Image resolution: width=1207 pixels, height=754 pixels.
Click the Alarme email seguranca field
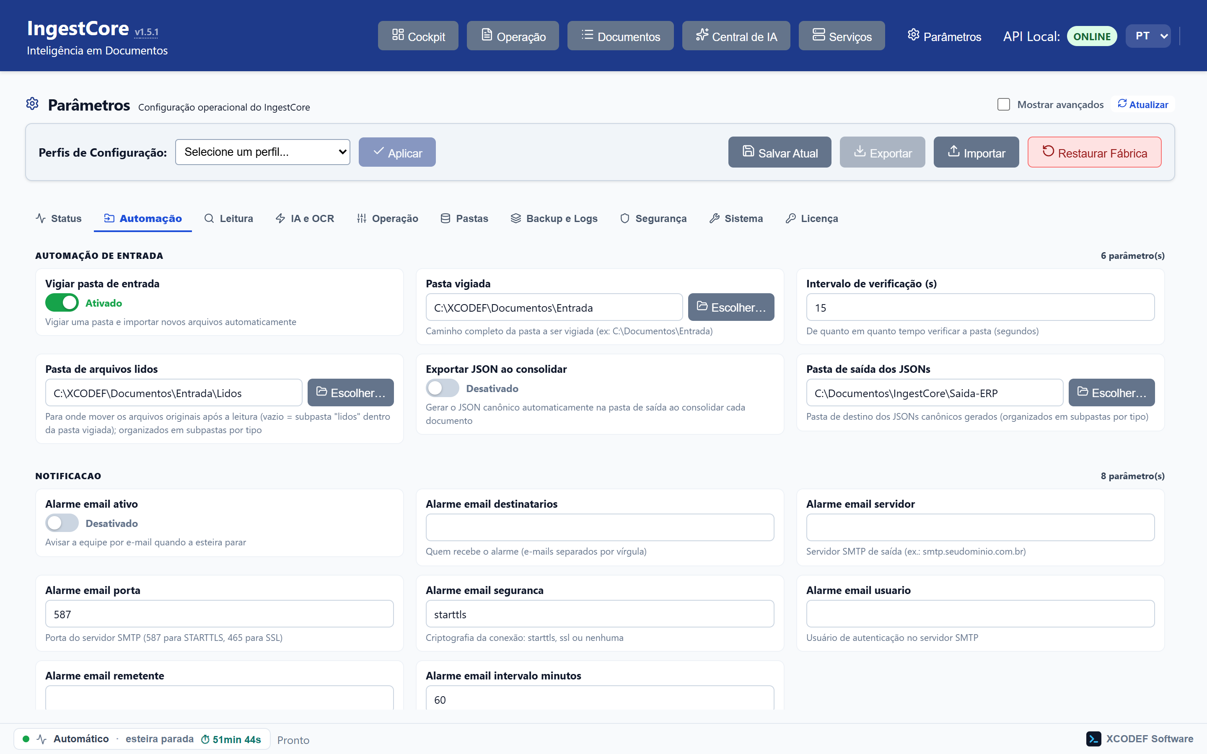(600, 614)
